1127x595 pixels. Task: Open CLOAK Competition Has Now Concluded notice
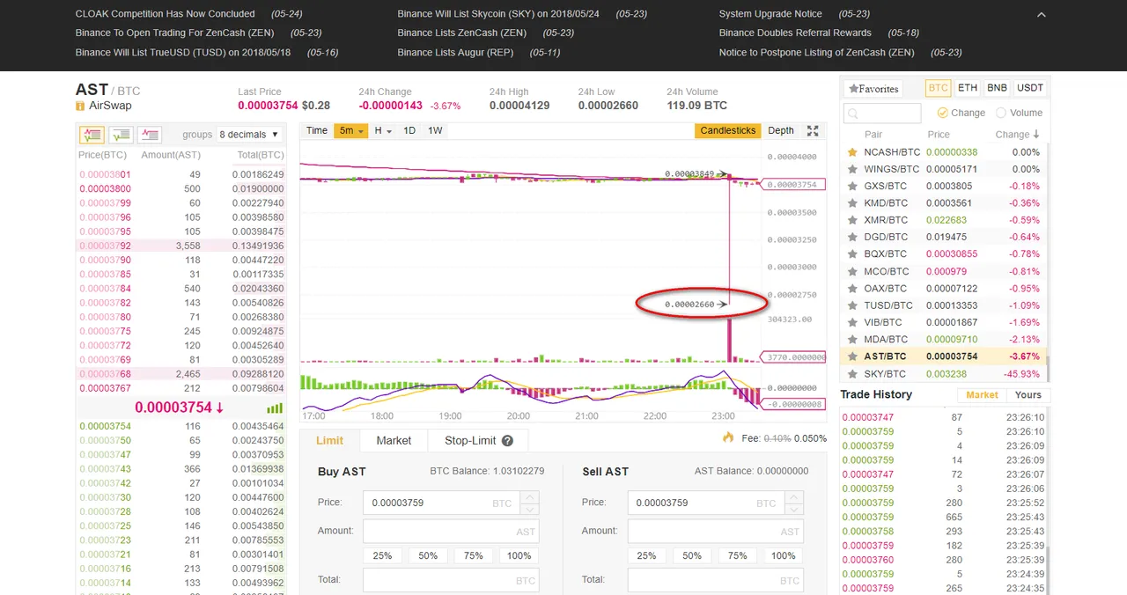pos(166,14)
